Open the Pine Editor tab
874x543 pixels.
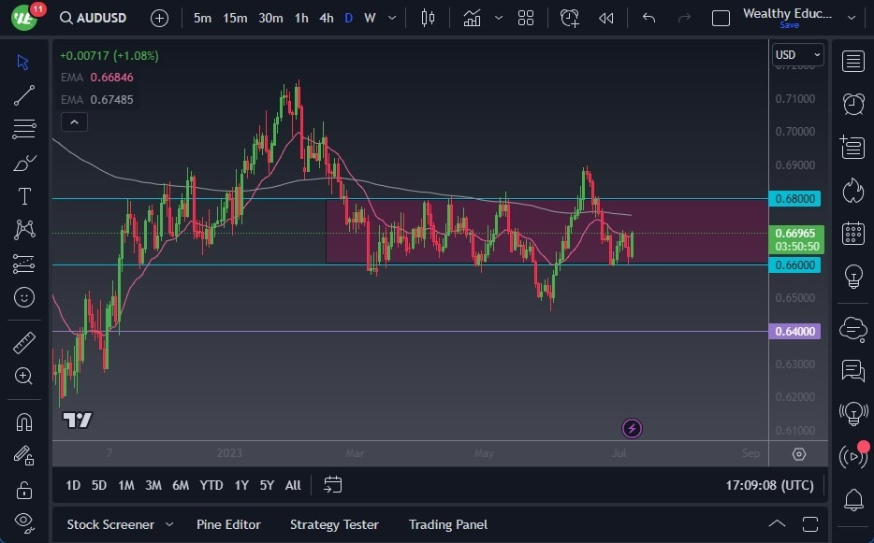click(228, 524)
